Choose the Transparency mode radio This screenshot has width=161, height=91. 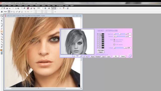click(114, 41)
